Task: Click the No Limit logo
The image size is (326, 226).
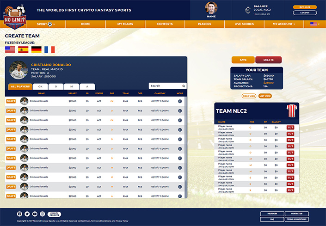Action: [x=14, y=15]
